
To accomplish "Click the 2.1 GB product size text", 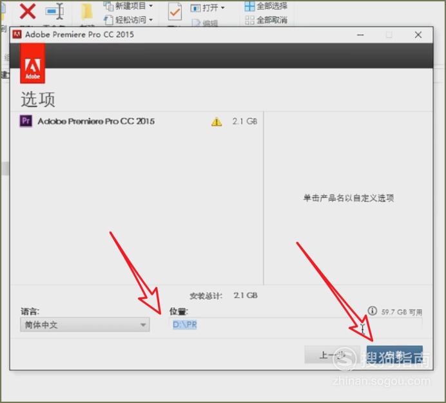I will [245, 122].
